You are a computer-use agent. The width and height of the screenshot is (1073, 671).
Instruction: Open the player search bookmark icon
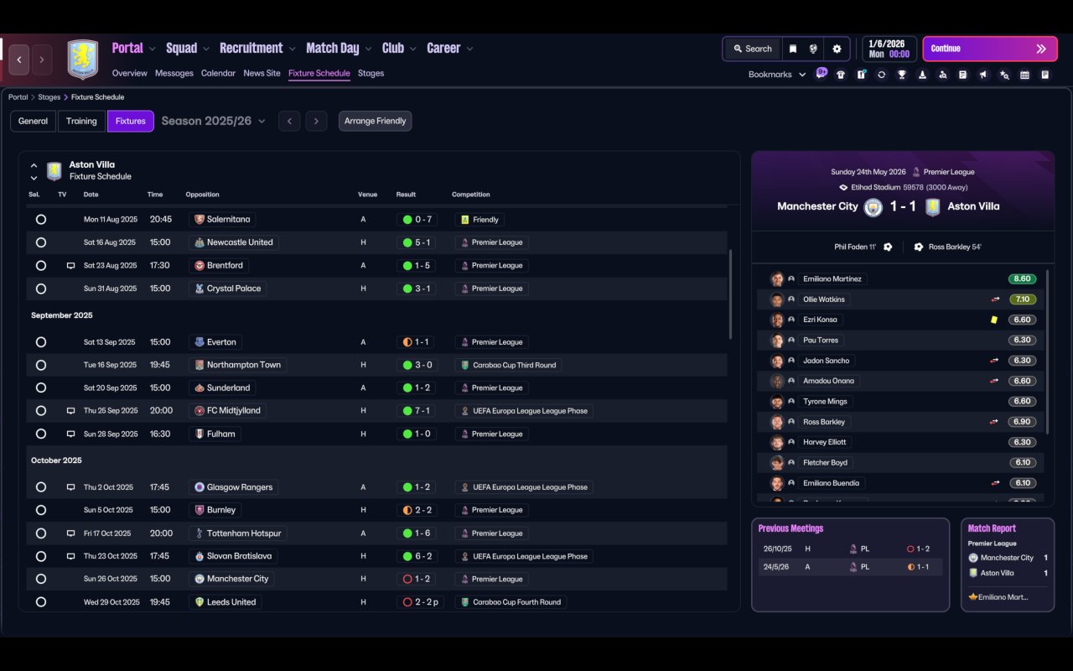coord(943,75)
